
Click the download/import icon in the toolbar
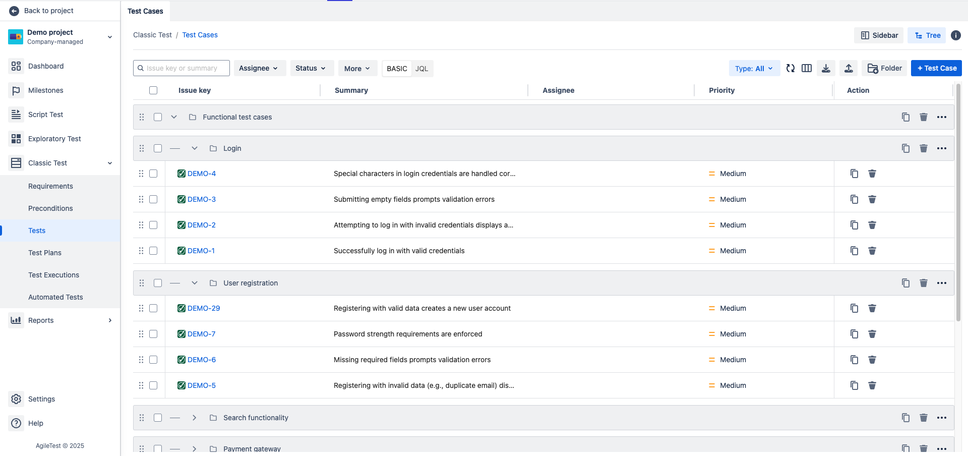point(826,68)
